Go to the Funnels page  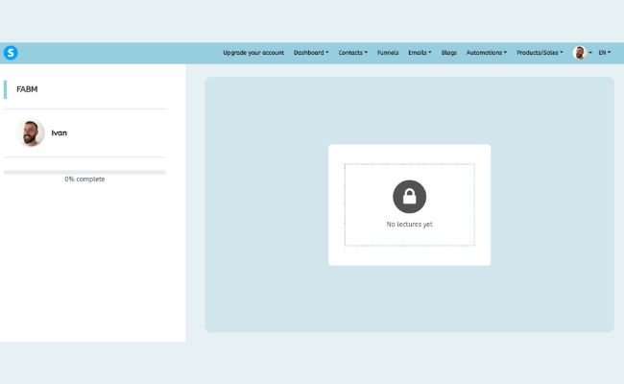click(x=388, y=53)
